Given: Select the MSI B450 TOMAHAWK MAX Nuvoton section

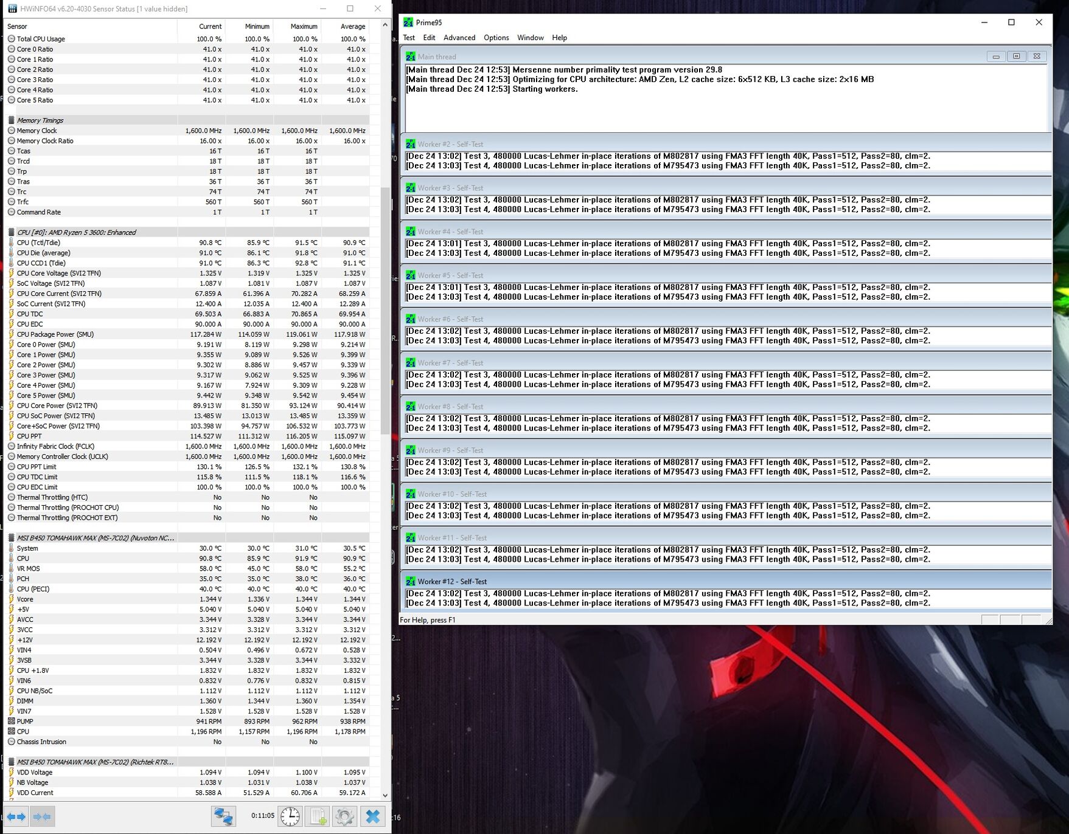Looking at the screenshot, I should 187,538.
